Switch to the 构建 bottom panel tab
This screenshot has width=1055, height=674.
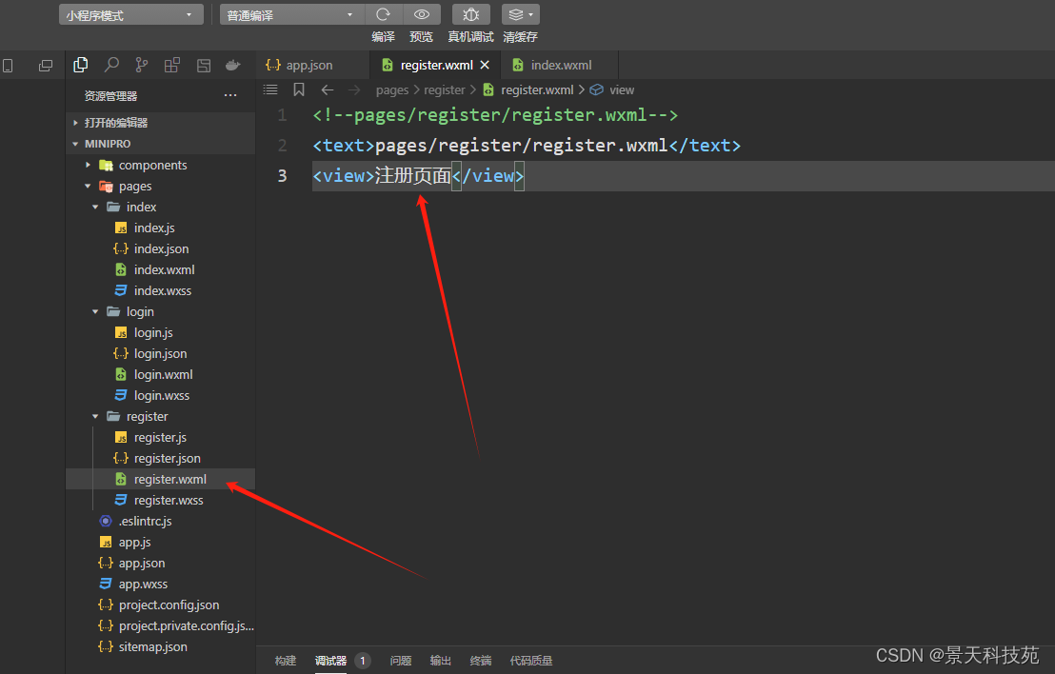pos(286,661)
